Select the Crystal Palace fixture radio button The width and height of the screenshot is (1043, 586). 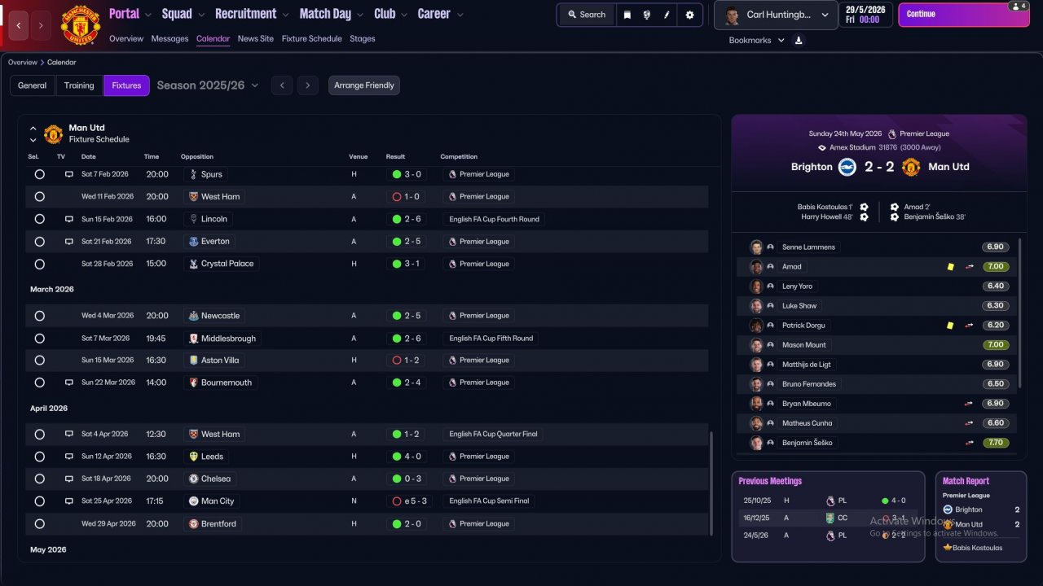click(39, 264)
